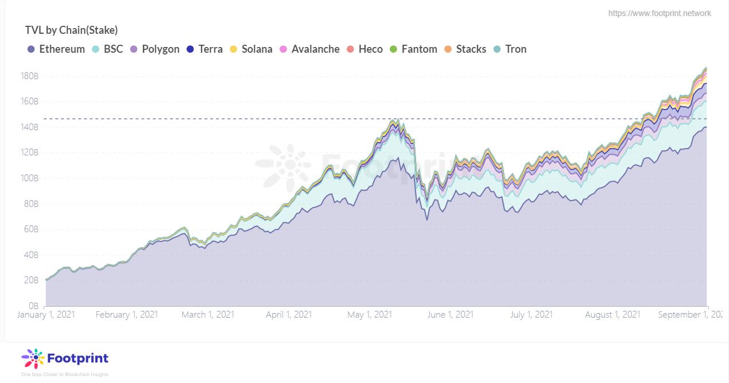Click the TVL by Chain(Stake) chart title

coord(71,30)
